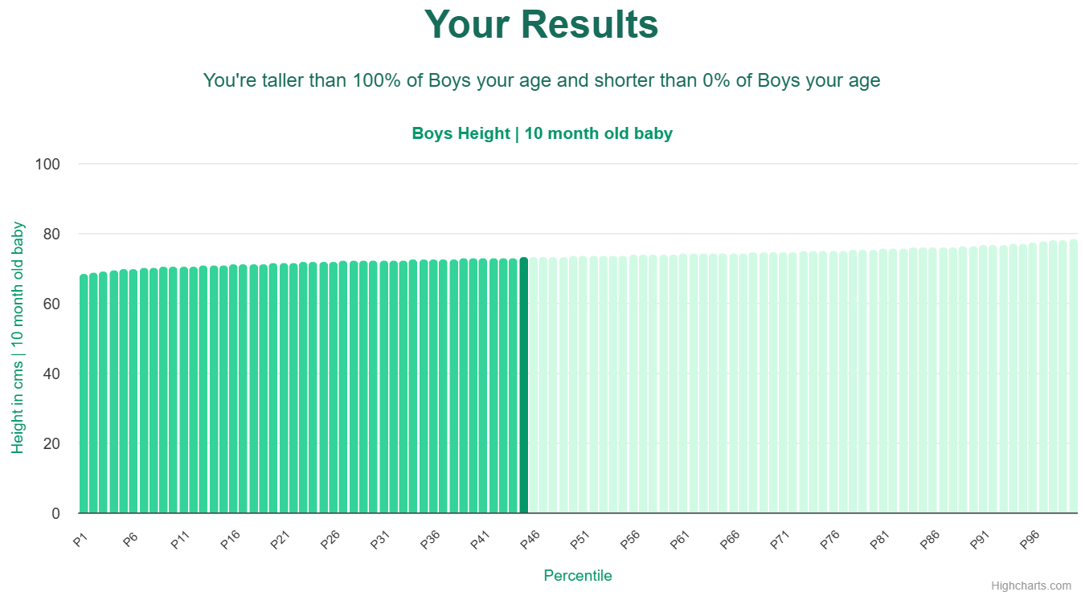Click the P71 axis label
The image size is (1085, 596).
pos(780,540)
